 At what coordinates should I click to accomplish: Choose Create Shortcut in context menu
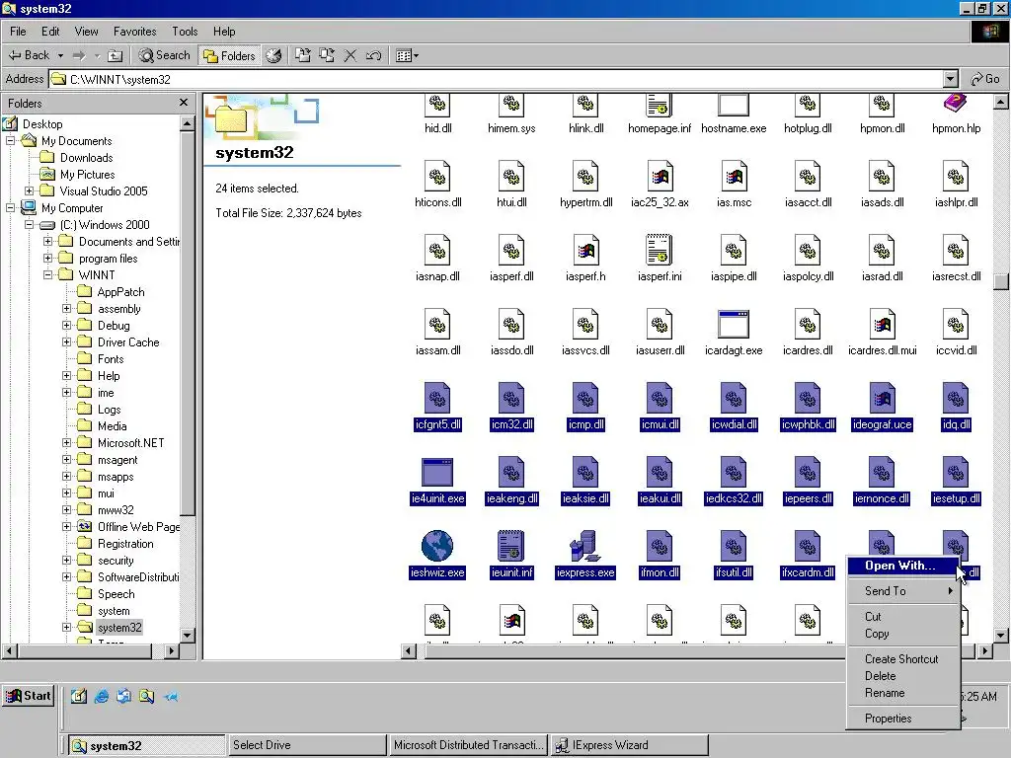click(902, 658)
